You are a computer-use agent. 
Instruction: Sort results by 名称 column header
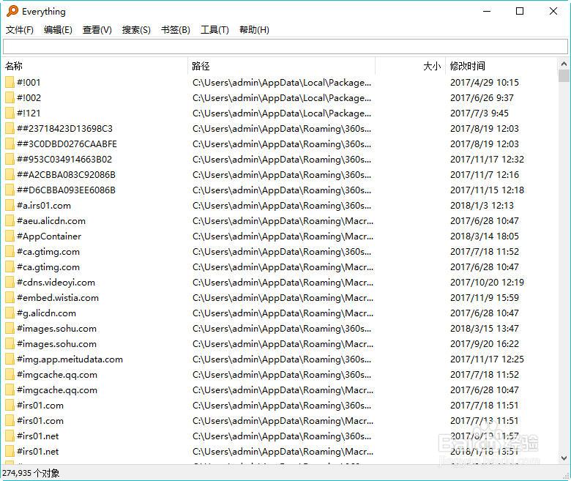(x=95, y=66)
